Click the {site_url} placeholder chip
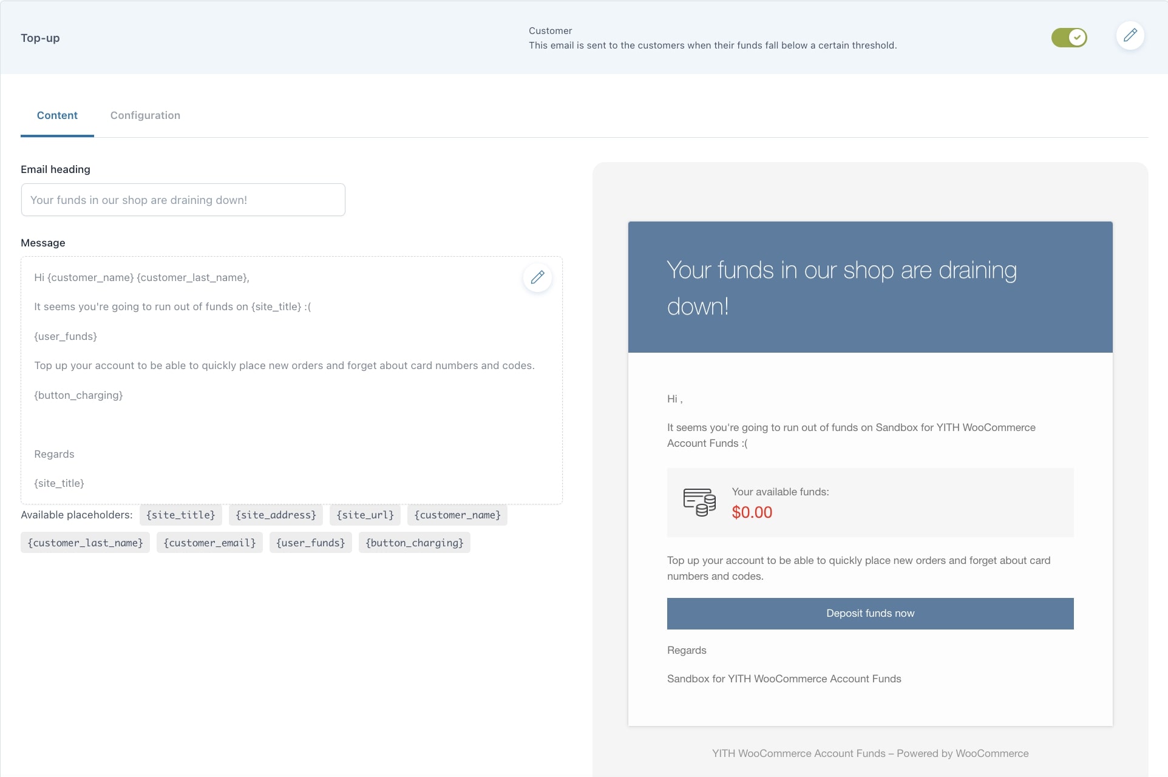This screenshot has width=1168, height=777. 365,515
